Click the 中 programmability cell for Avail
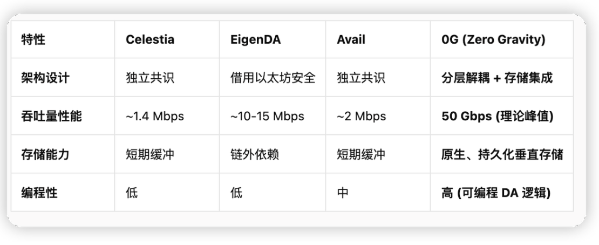This screenshot has height=245, width=599. click(343, 193)
